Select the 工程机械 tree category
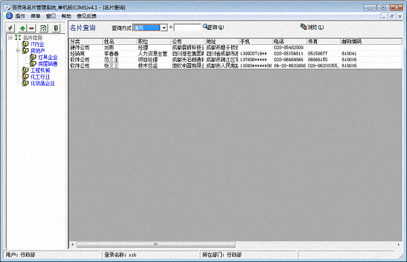 [x=40, y=70]
